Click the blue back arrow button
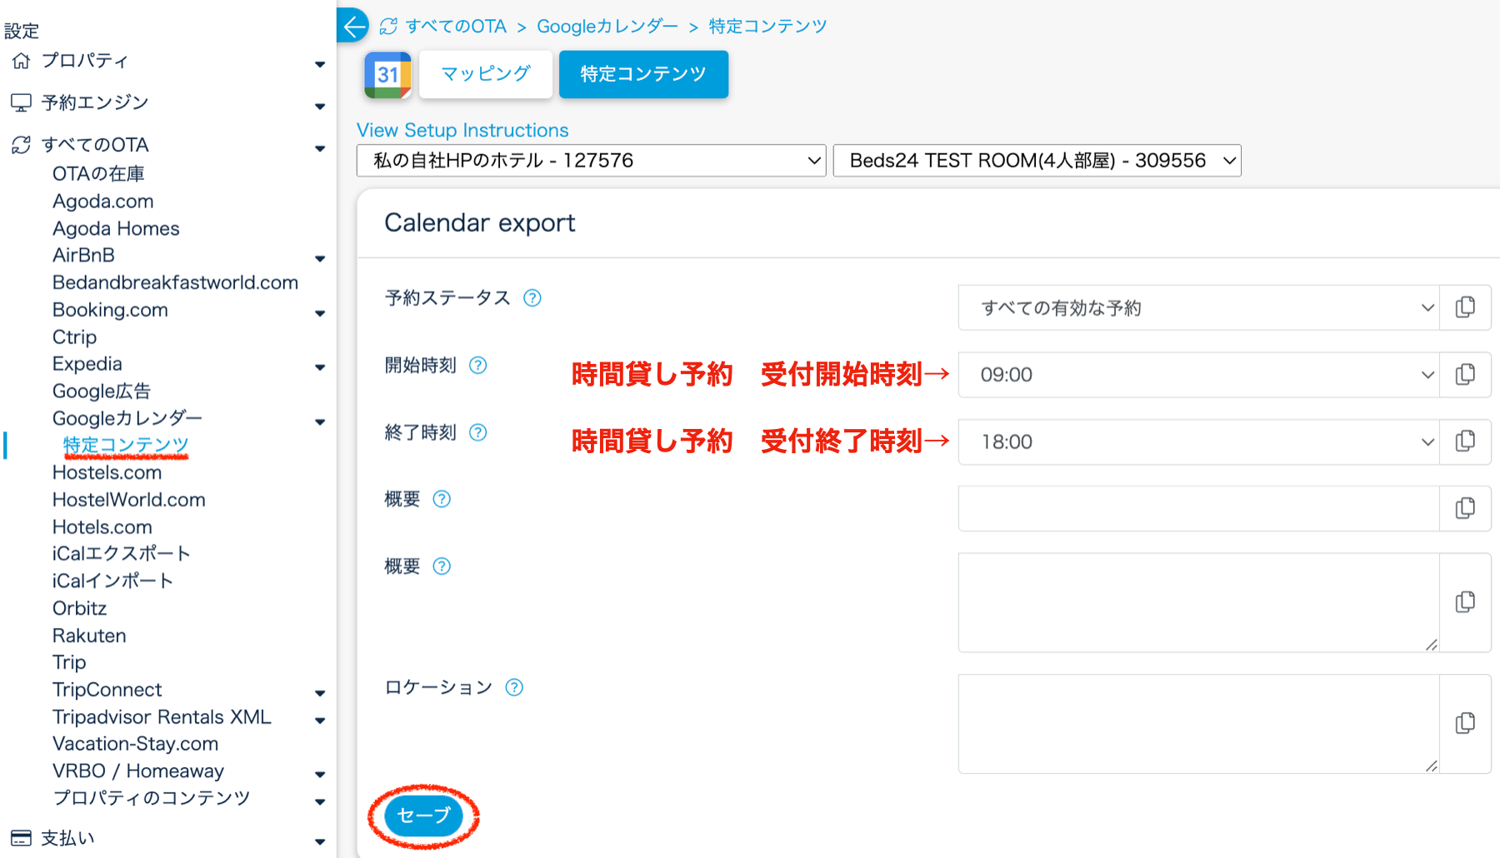The image size is (1500, 858). pyautogui.click(x=353, y=26)
